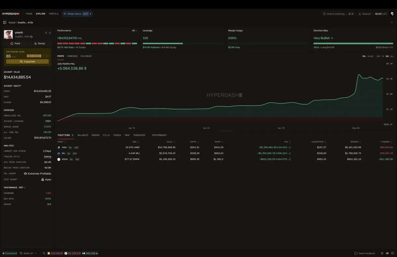
Task: Share the MU position PNL
Action: point(290,153)
